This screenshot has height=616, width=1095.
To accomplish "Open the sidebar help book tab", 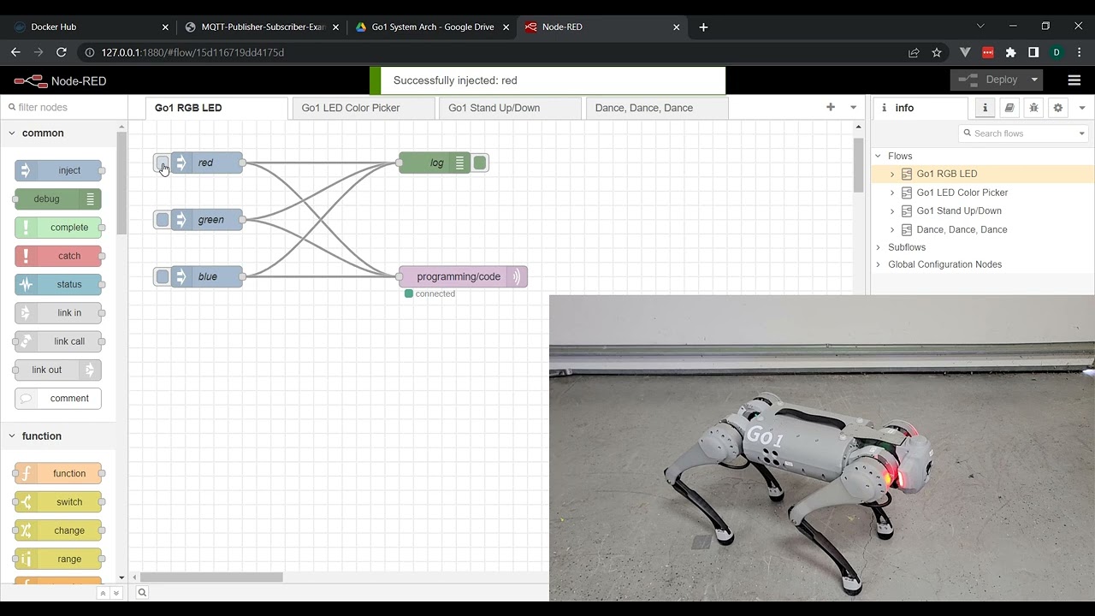I will pyautogui.click(x=1009, y=108).
